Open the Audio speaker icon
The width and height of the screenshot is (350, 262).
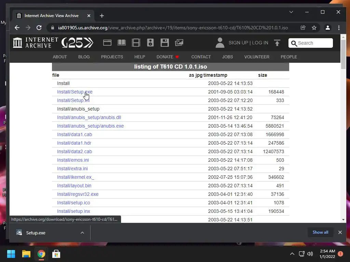click(x=150, y=43)
